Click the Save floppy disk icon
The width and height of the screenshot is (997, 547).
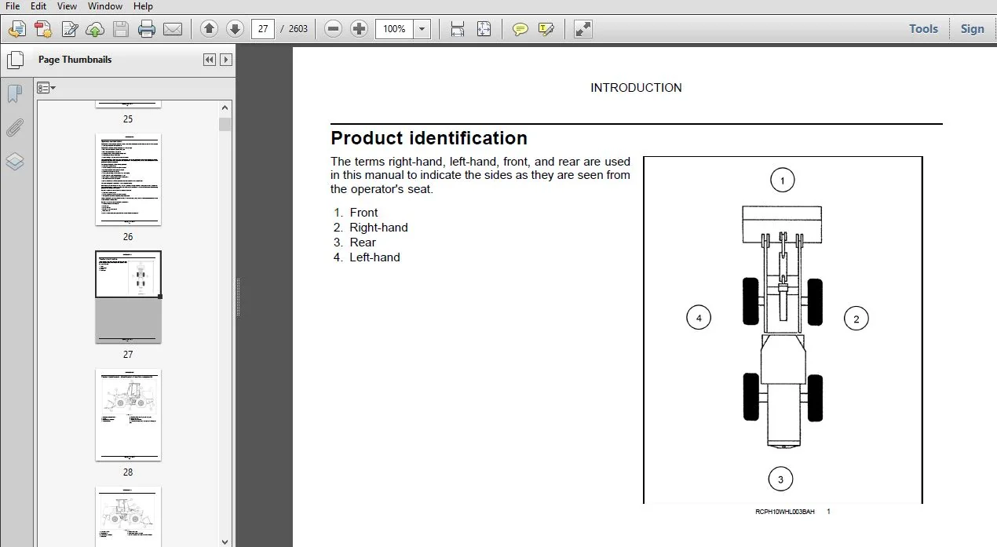tap(121, 30)
